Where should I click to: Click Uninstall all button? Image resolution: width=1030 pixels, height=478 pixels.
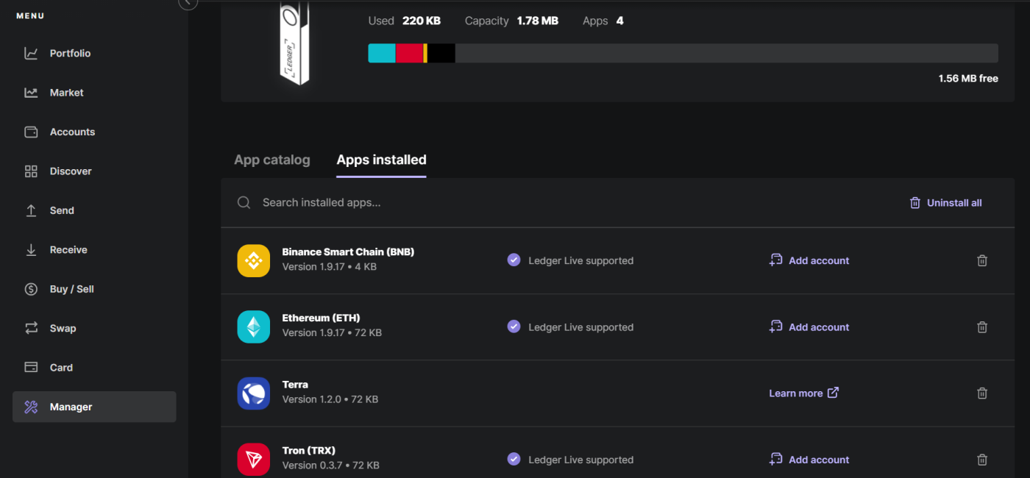coord(946,203)
